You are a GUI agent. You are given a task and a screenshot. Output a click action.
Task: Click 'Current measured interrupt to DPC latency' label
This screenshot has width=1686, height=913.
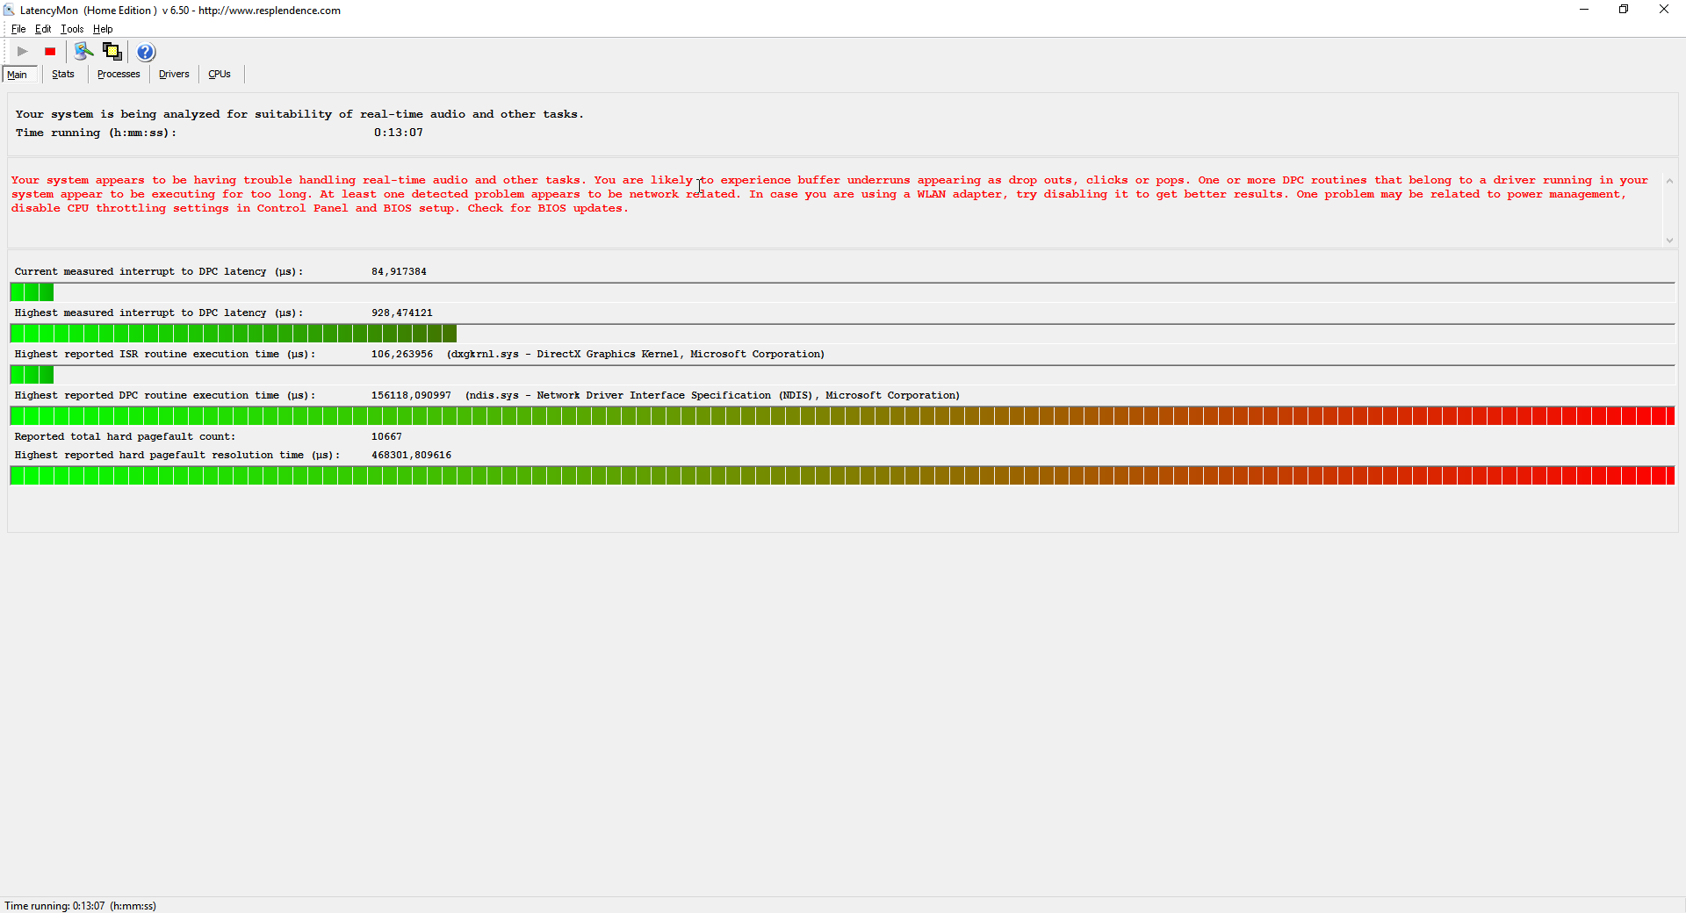(159, 272)
